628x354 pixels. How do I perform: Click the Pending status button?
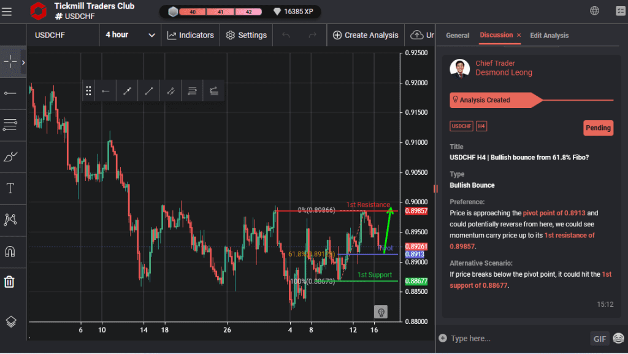(598, 128)
